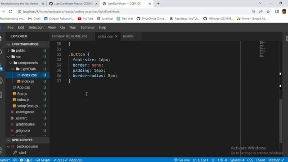The height and width of the screenshot is (162, 288).
Task: Switch to the results editor tab
Action: coord(128,36)
